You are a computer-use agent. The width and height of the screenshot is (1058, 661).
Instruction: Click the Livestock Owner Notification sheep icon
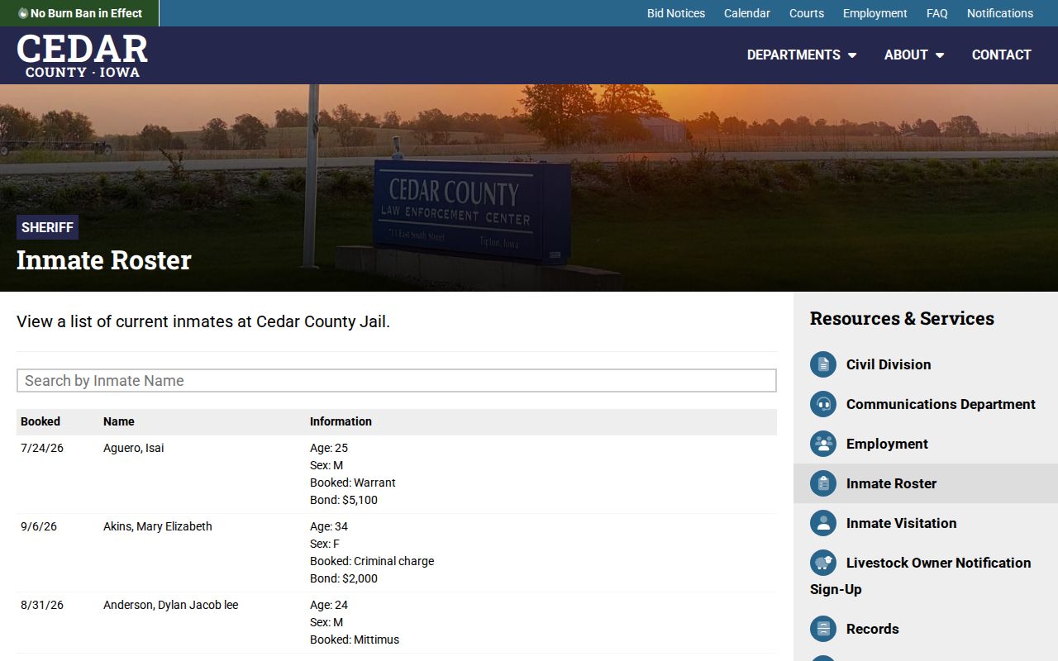[x=823, y=563]
